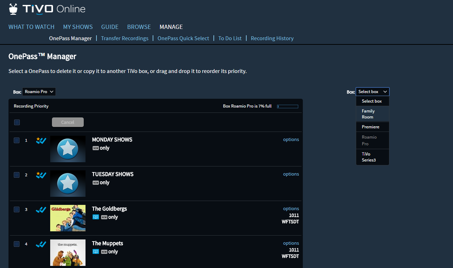Click channel 1011 on Goldbergs row
453x268 pixels.
pyautogui.click(x=294, y=215)
